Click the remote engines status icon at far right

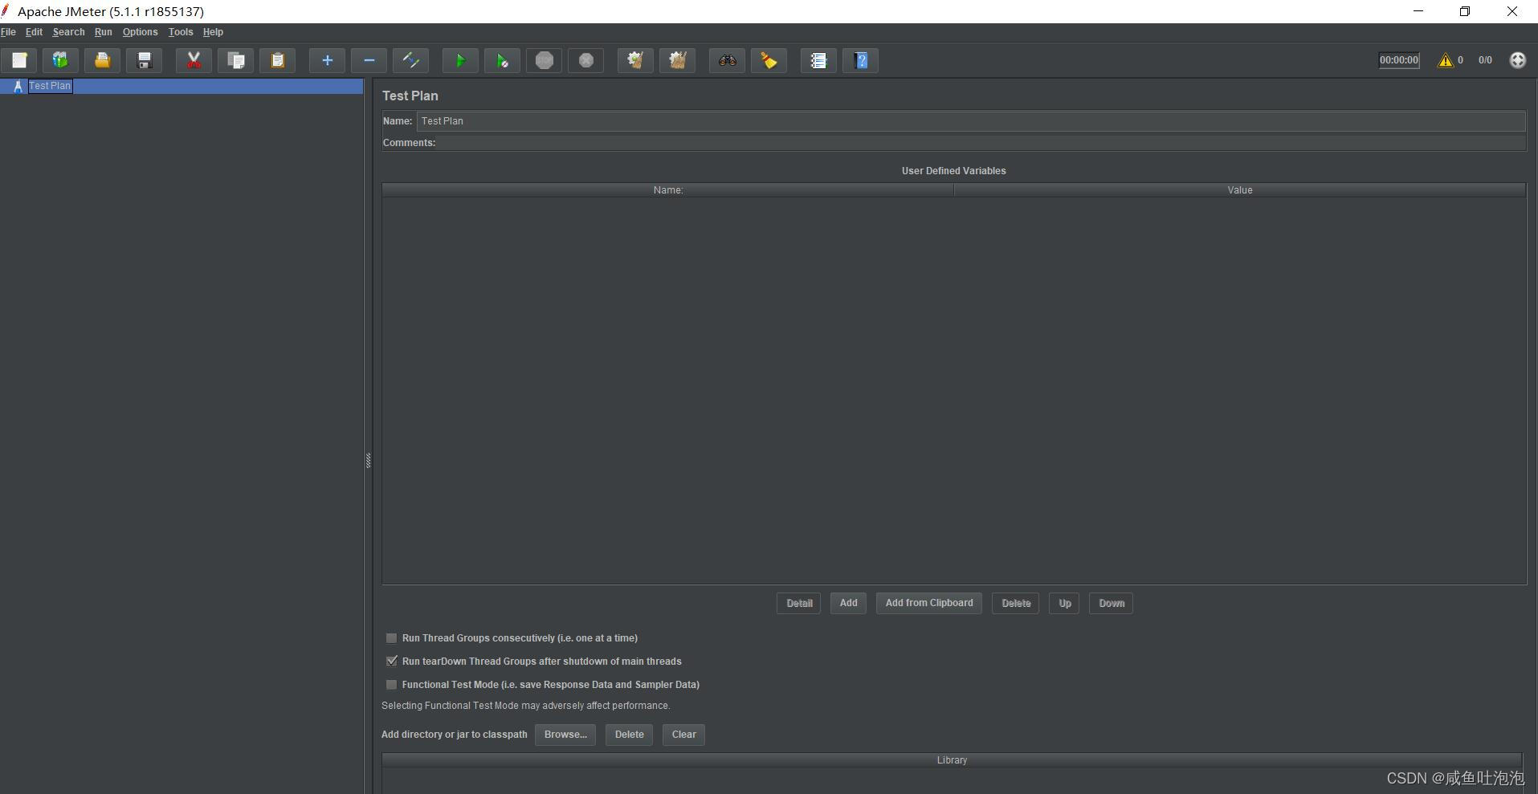pyautogui.click(x=1517, y=60)
